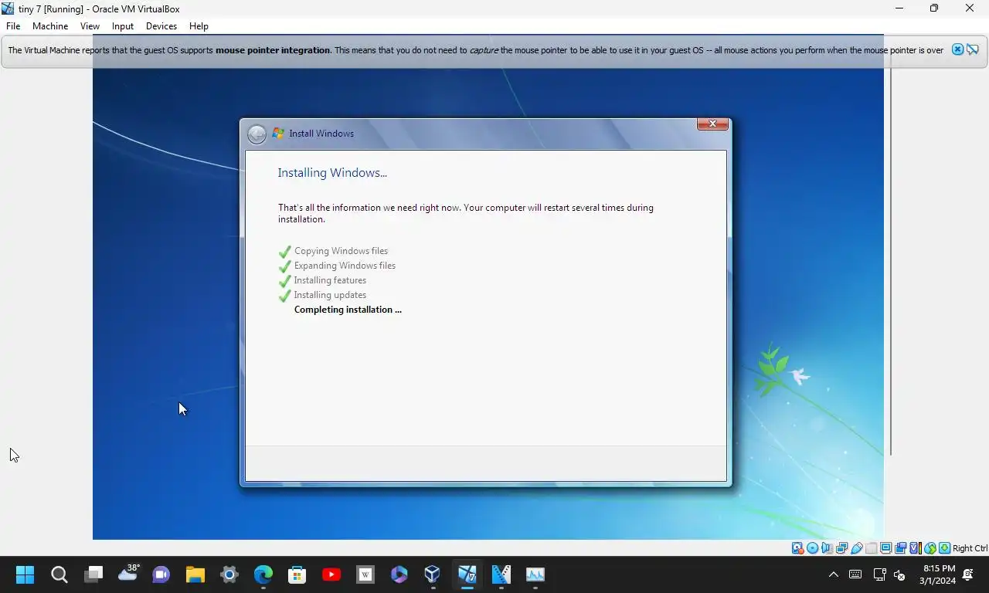
Task: Click the Right Ctrl host key label
Action: tap(970, 548)
